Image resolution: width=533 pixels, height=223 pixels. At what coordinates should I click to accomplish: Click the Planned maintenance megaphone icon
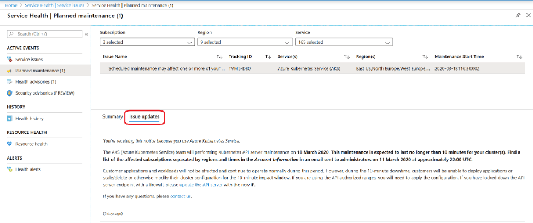9,71
